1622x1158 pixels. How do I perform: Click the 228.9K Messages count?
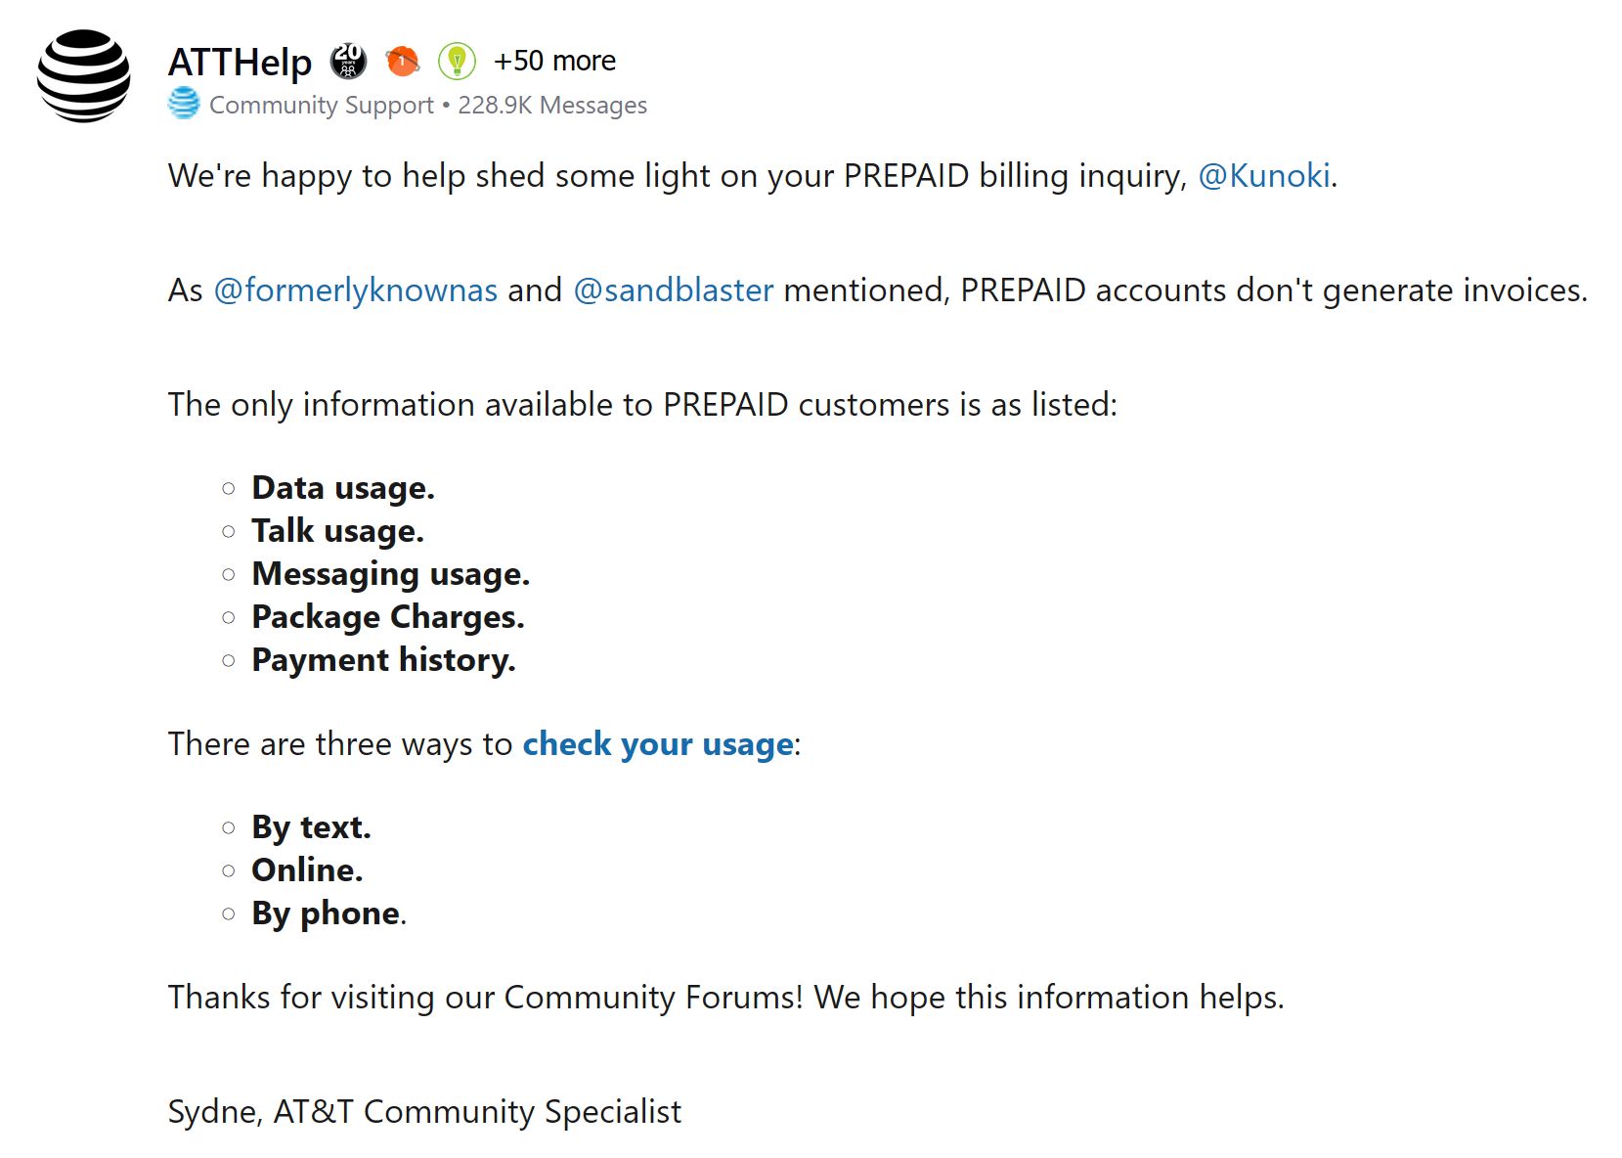point(552,105)
